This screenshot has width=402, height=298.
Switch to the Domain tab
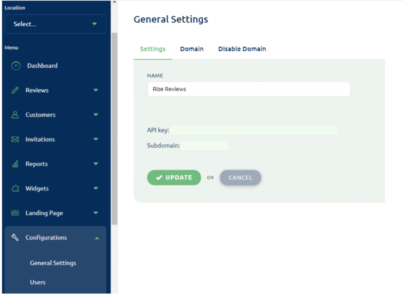[192, 49]
